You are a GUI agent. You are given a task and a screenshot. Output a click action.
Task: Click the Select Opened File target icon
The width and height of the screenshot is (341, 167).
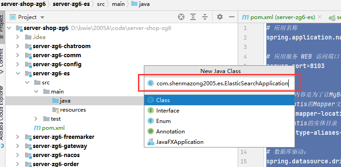[x=181, y=17]
